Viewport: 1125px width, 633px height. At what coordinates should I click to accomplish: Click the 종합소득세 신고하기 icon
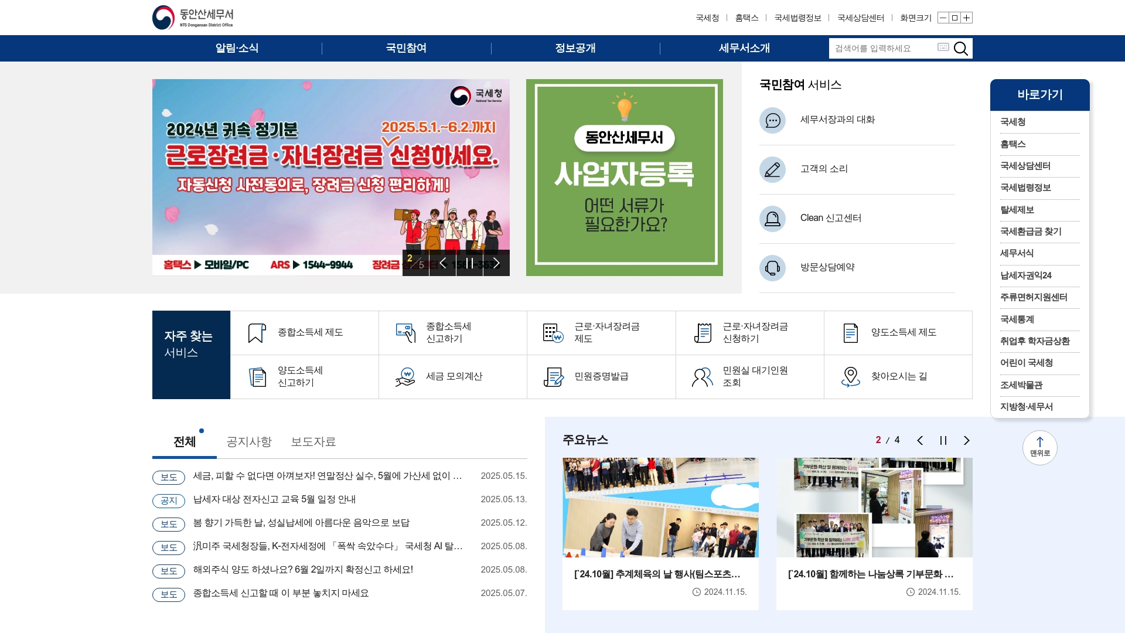(x=405, y=333)
